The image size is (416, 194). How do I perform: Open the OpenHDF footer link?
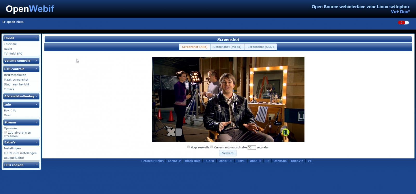(x=225, y=161)
